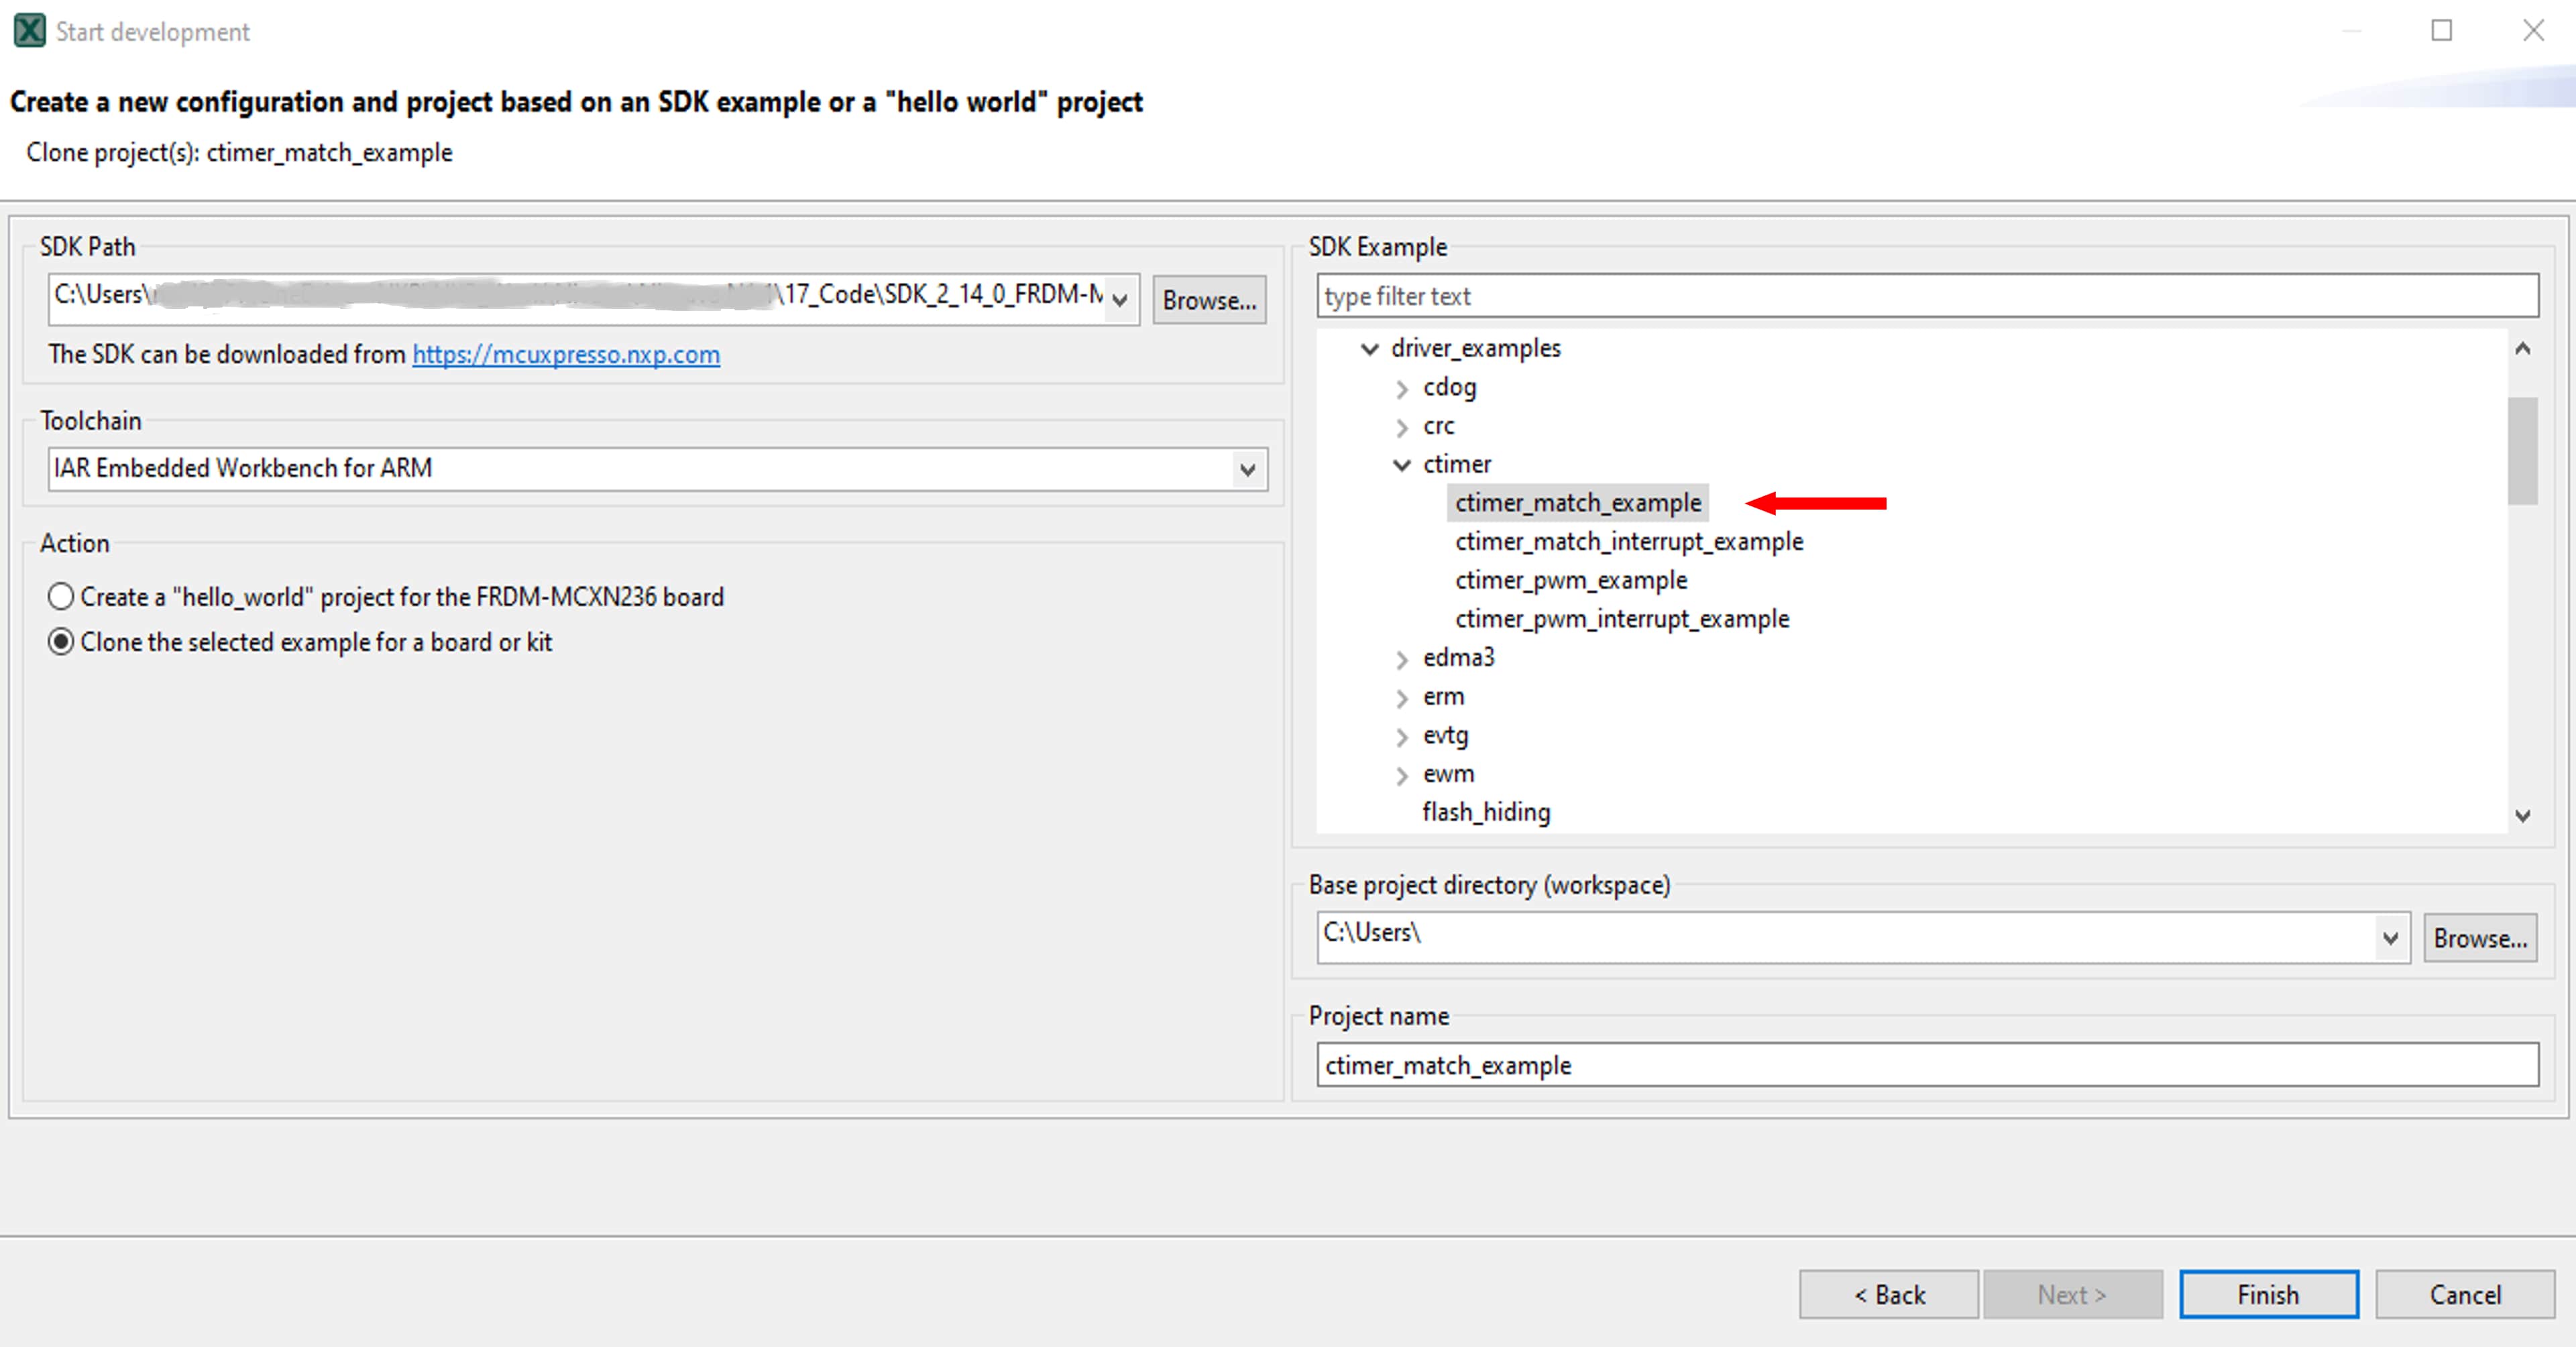
Task: Open the Toolchain dropdown
Action: 1246,469
